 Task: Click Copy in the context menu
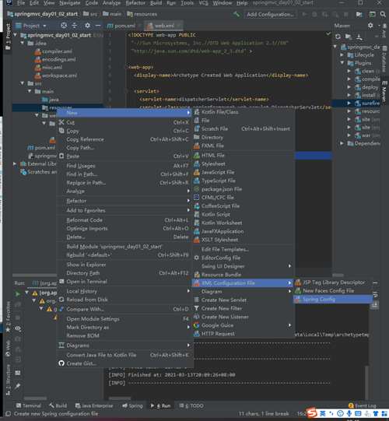tap(124, 131)
